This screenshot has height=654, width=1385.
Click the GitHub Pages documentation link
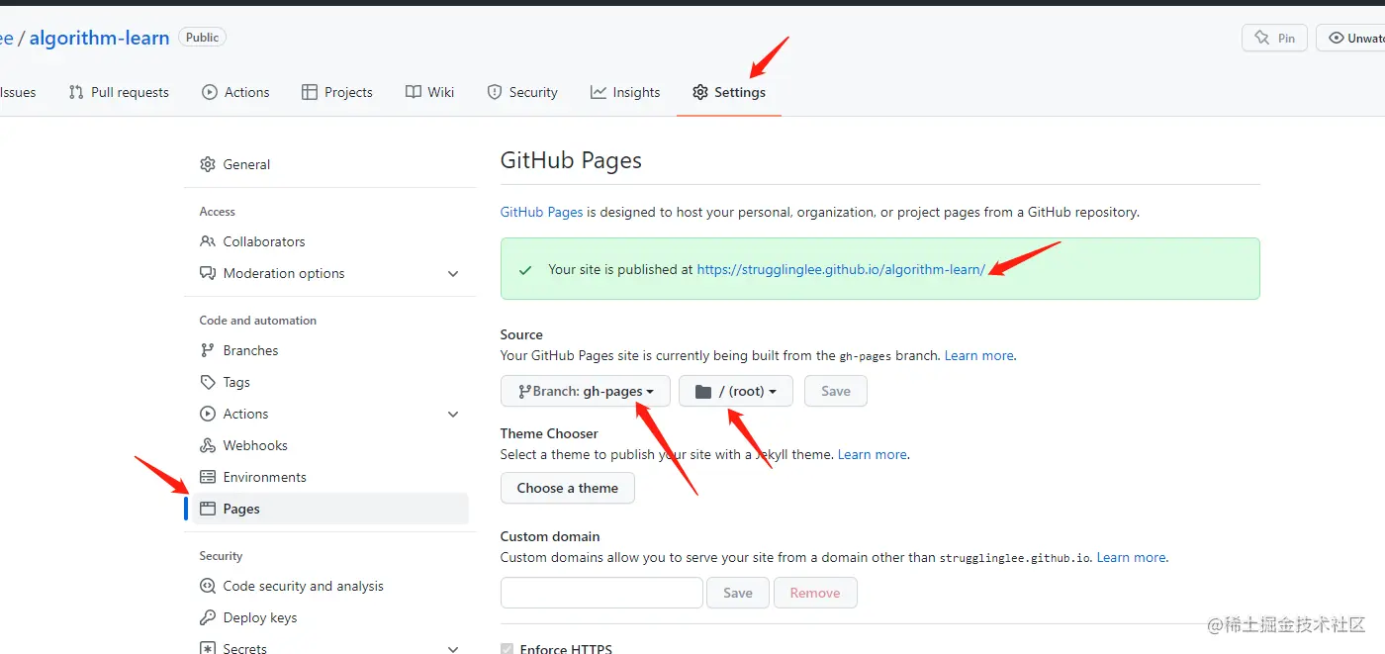point(541,212)
